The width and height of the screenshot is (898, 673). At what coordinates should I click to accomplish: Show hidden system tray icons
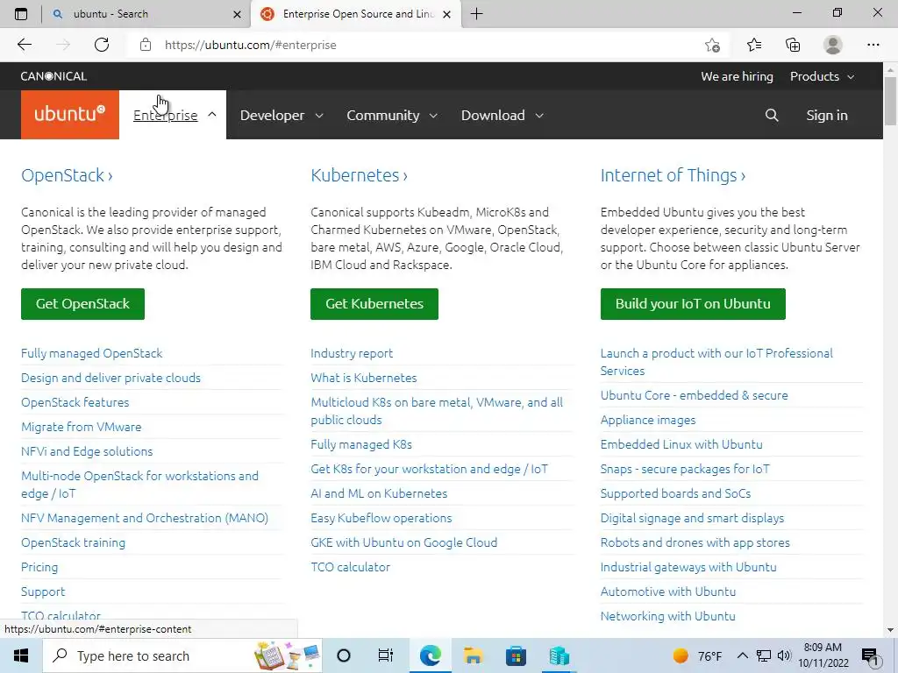click(x=742, y=655)
